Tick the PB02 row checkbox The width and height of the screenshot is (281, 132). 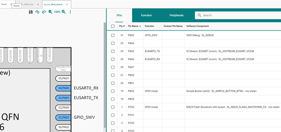[113, 91]
